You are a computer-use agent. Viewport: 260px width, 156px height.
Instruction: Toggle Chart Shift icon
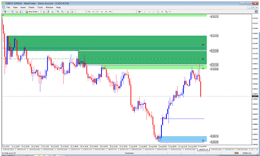(72, 12)
